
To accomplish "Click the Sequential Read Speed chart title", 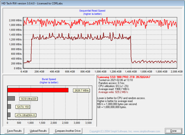I will 92,11.
